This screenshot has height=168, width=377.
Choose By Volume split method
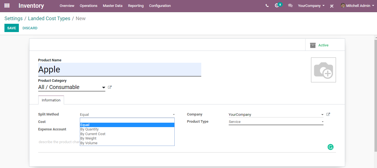[127, 143]
